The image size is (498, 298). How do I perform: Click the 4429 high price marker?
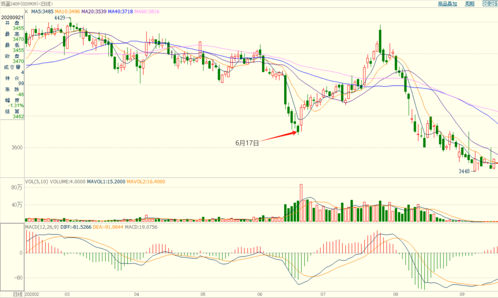pyautogui.click(x=60, y=18)
